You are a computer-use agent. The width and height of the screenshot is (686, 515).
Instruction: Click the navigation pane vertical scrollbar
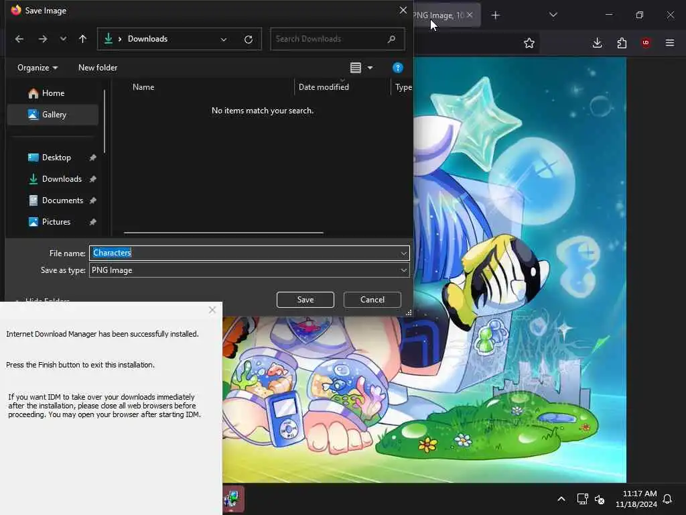pyautogui.click(x=105, y=121)
